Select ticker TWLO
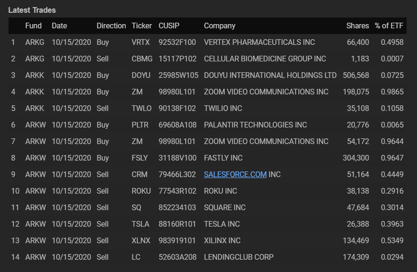417x272 pixels. (x=141, y=109)
